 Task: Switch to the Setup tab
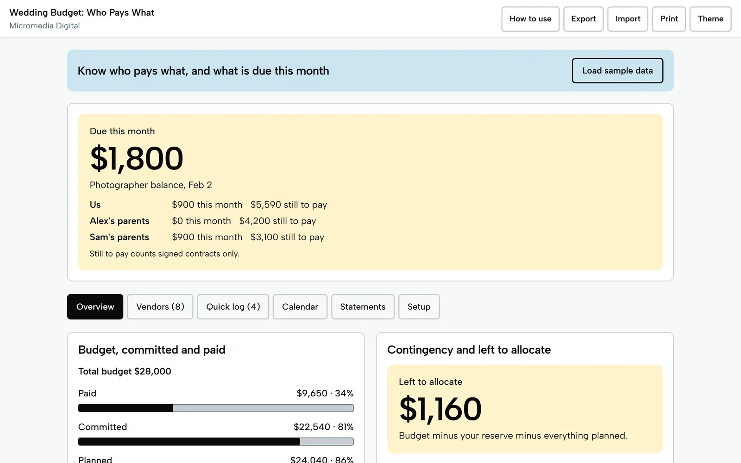(419, 307)
